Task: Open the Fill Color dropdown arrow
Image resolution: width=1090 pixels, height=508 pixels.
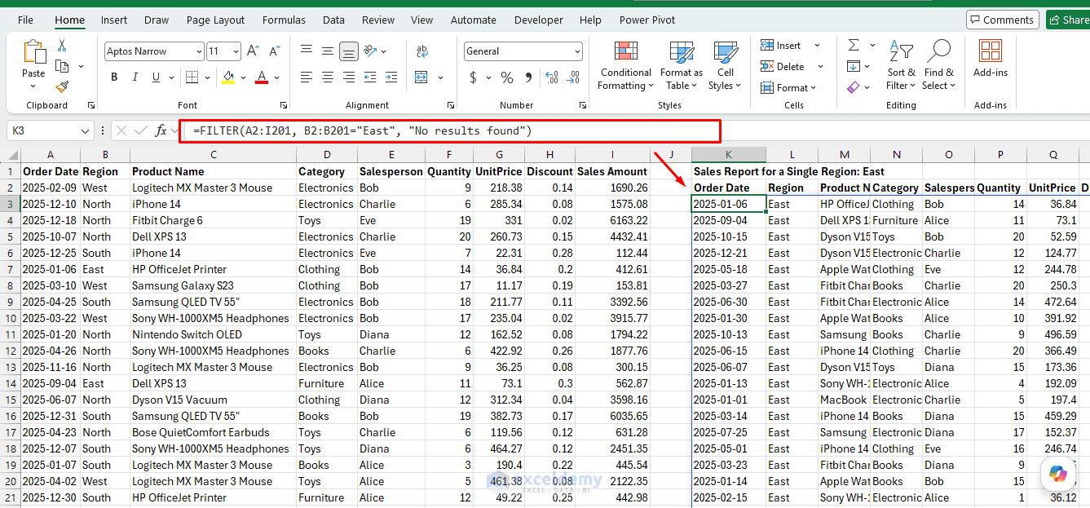Action: tap(244, 78)
